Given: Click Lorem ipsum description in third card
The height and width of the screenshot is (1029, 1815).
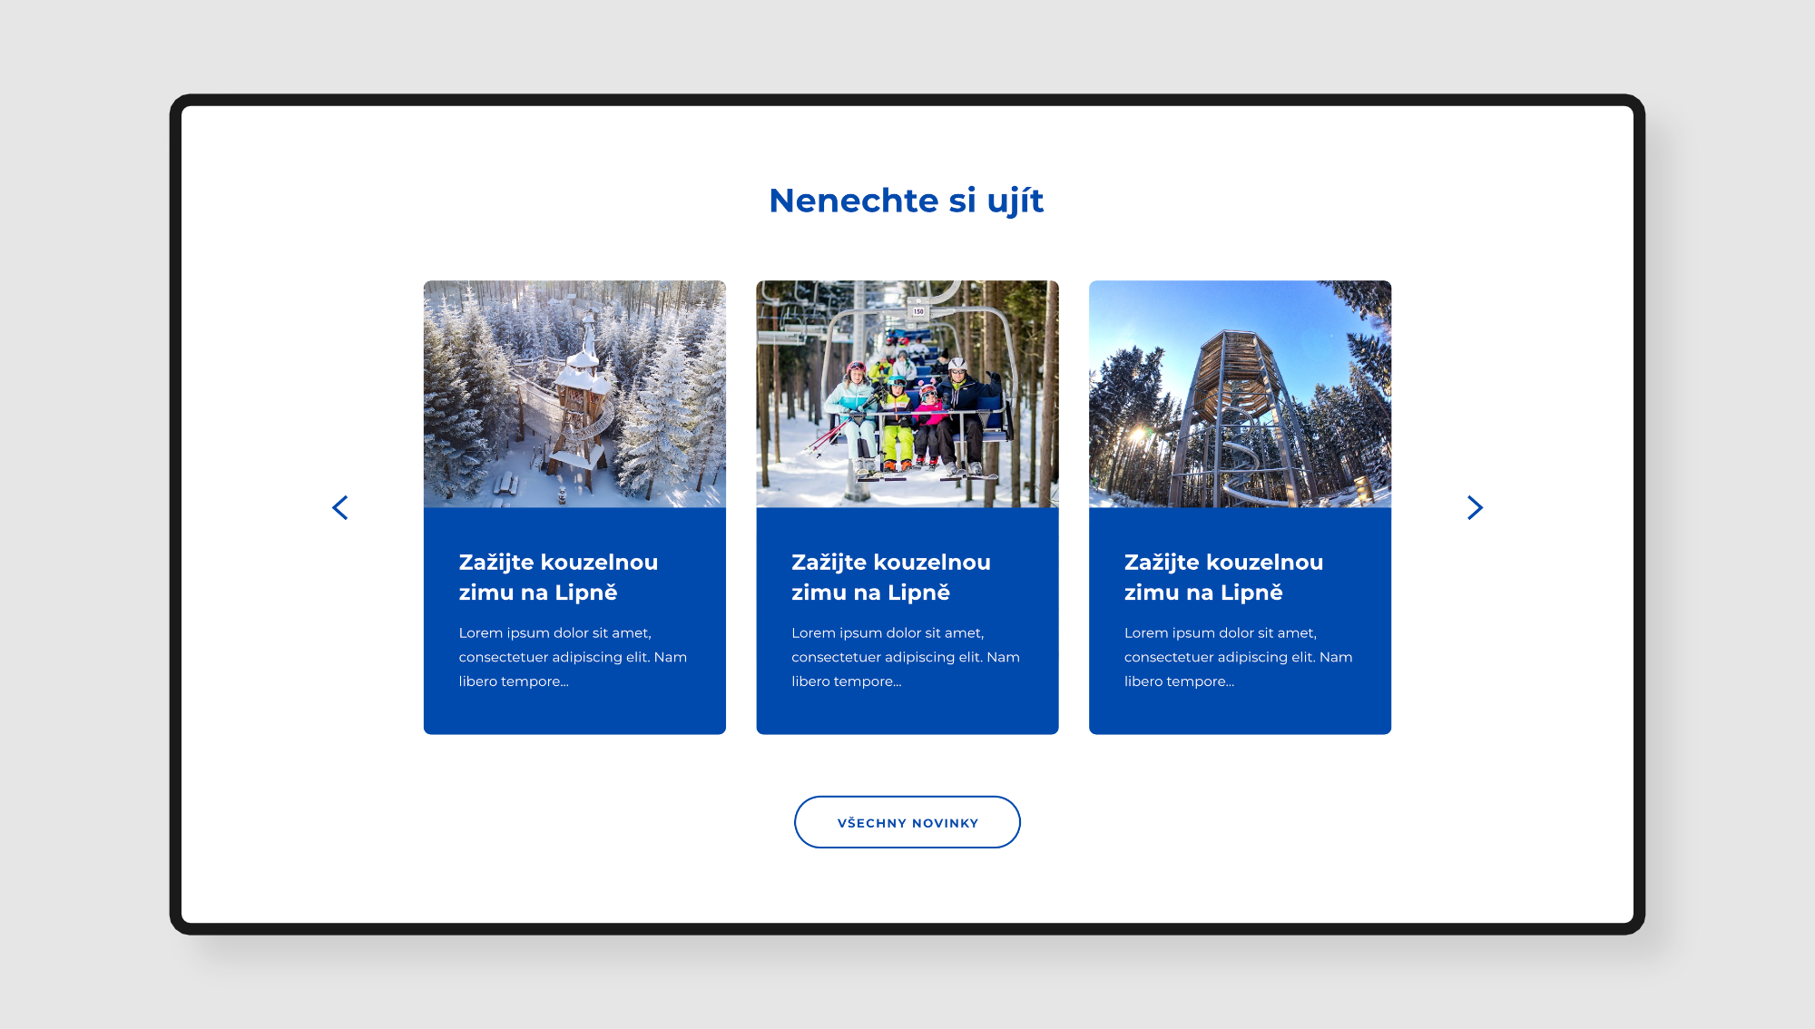Looking at the screenshot, I should [1238, 657].
